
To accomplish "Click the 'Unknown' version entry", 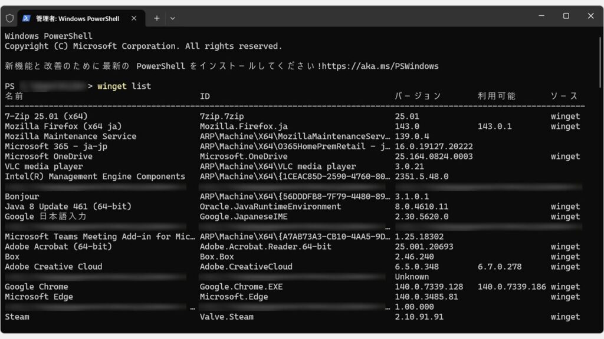I will (412, 277).
